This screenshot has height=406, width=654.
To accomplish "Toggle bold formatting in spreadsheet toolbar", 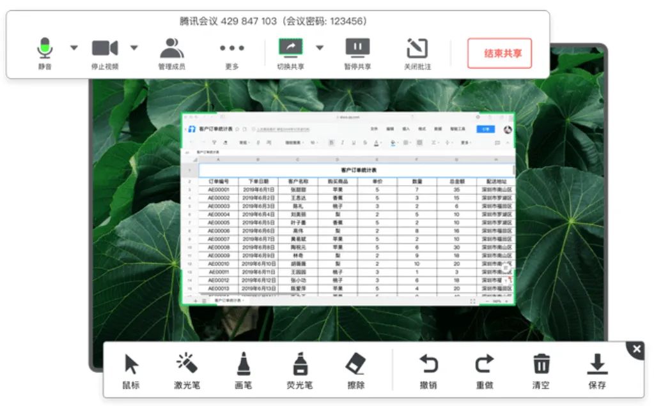I will pyautogui.click(x=331, y=143).
